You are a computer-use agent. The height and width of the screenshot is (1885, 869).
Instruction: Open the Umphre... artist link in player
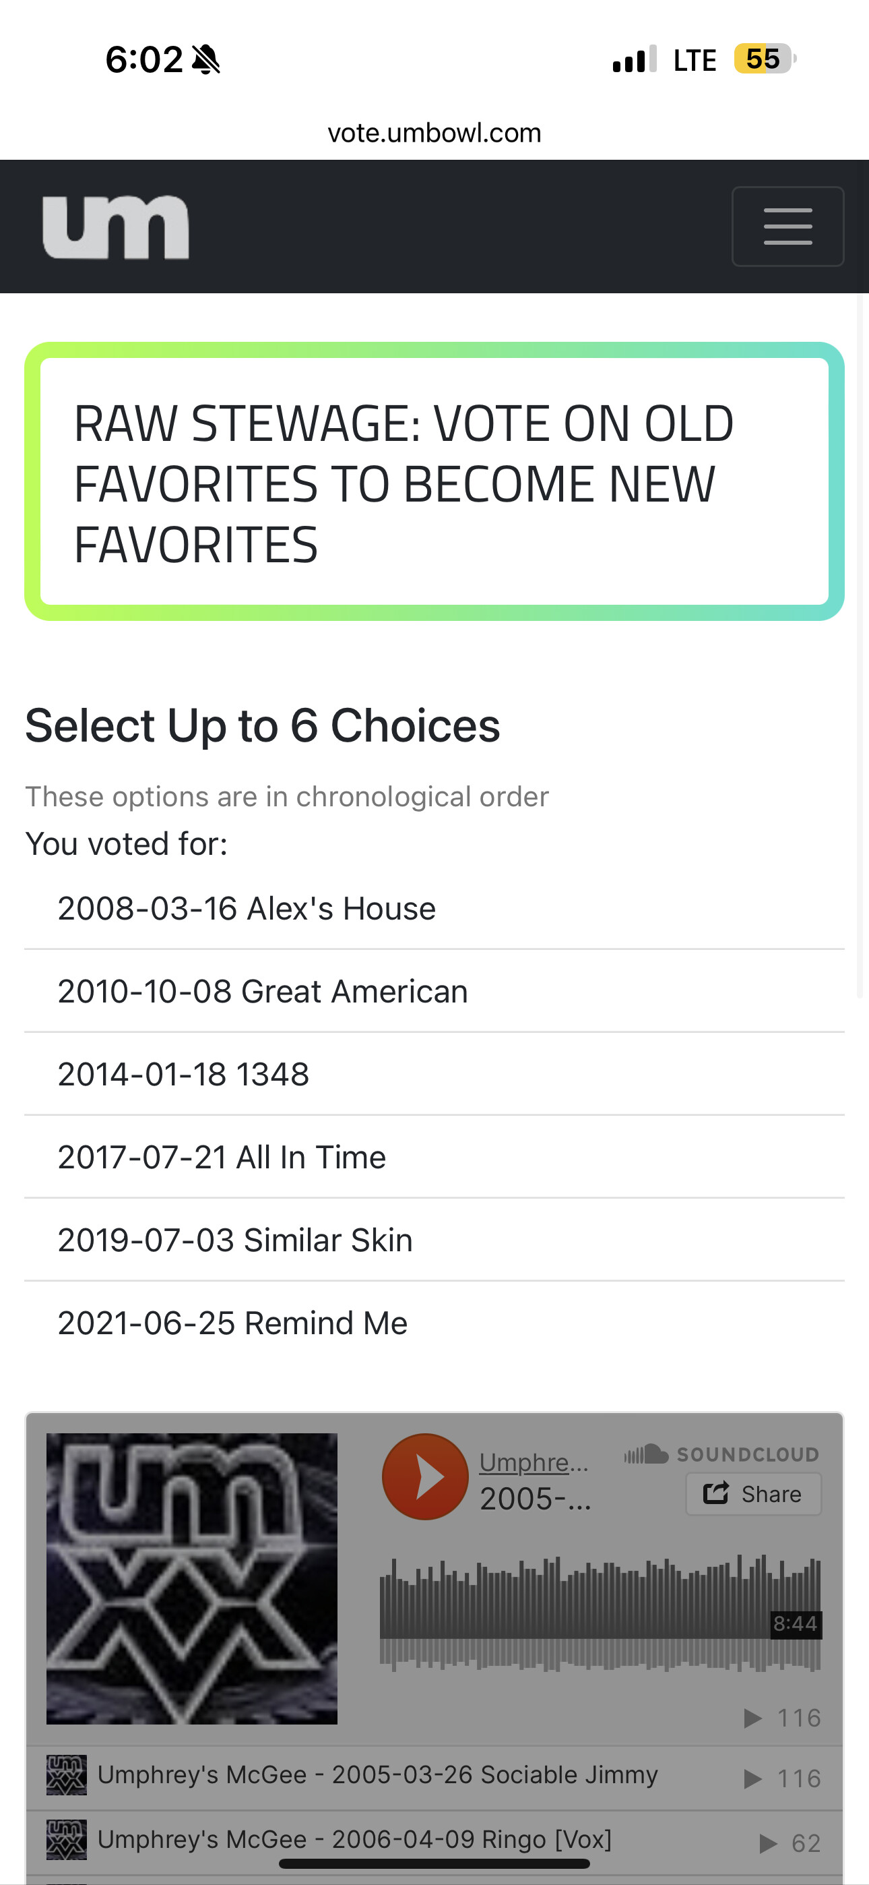pos(534,1462)
